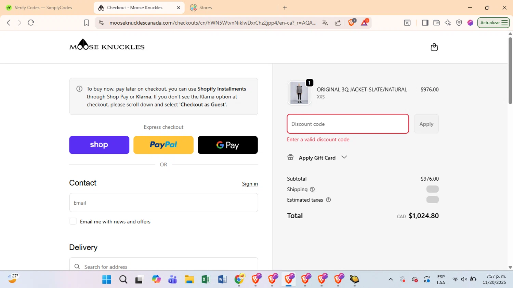Click the page vertical scrollbar
The width and height of the screenshot is (513, 288).
(x=510, y=71)
